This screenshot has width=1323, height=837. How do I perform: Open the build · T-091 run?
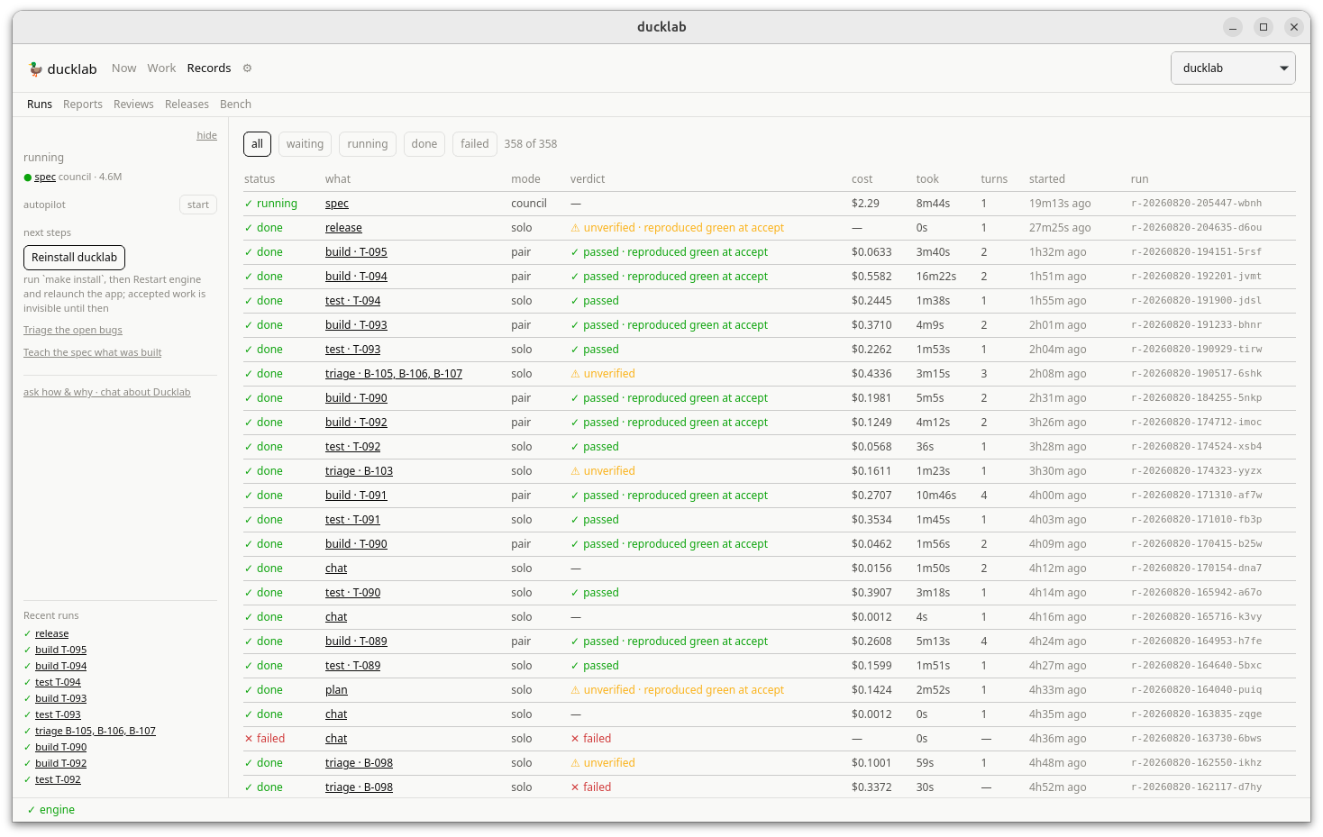[356, 496]
